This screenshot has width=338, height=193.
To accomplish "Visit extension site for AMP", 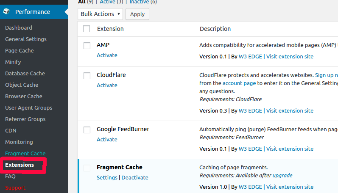I will (x=290, y=57).
